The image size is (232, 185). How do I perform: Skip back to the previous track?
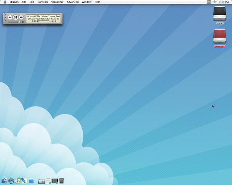pos(10,17)
